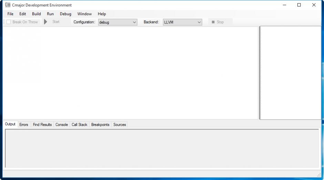Open the Window menu
Image resolution: width=324 pixels, height=180 pixels.
84,14
